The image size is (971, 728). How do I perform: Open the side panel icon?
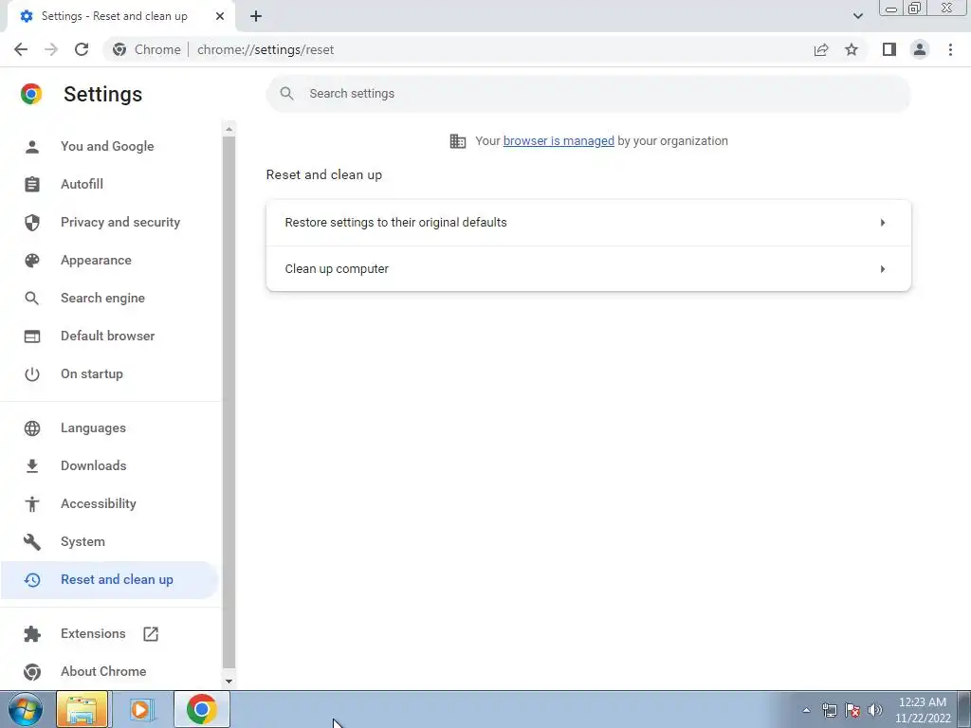(889, 49)
